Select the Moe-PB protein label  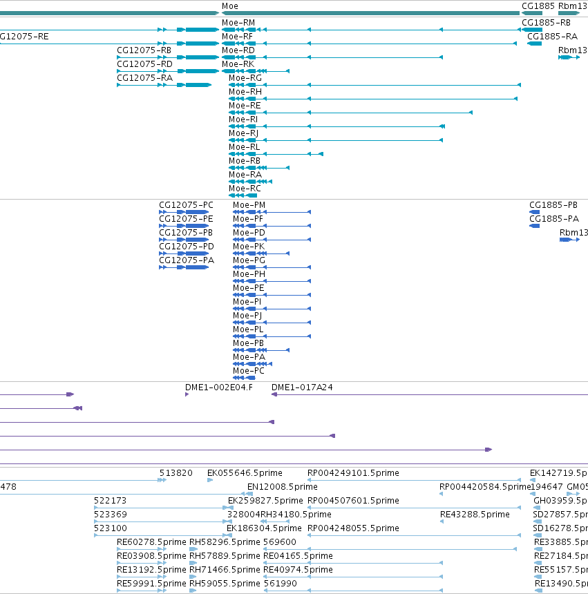[248, 343]
